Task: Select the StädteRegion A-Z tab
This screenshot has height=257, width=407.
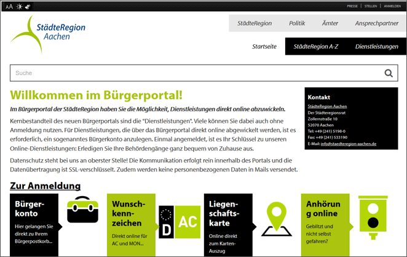Action: click(x=316, y=47)
